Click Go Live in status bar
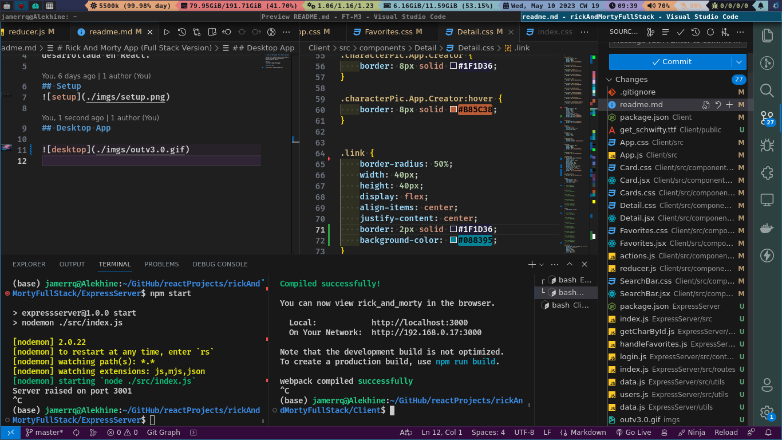This screenshot has width=782, height=440. pos(634,433)
